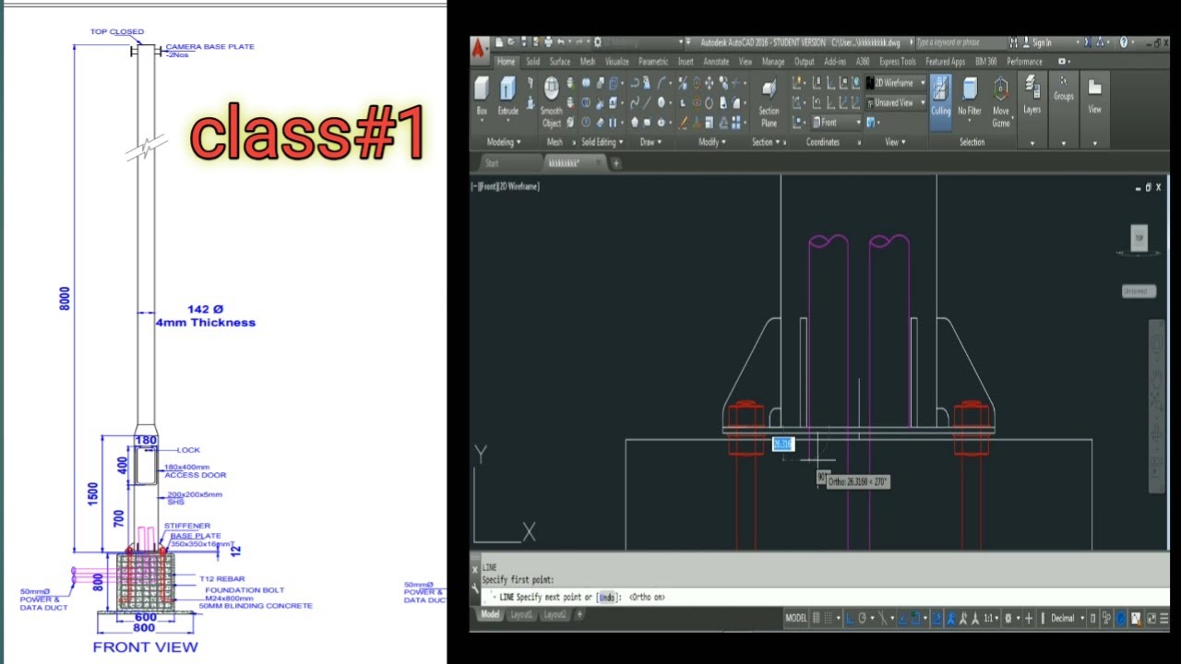Select the Polyline tool in Draw panel
This screenshot has width=1181, height=664.
(635, 84)
